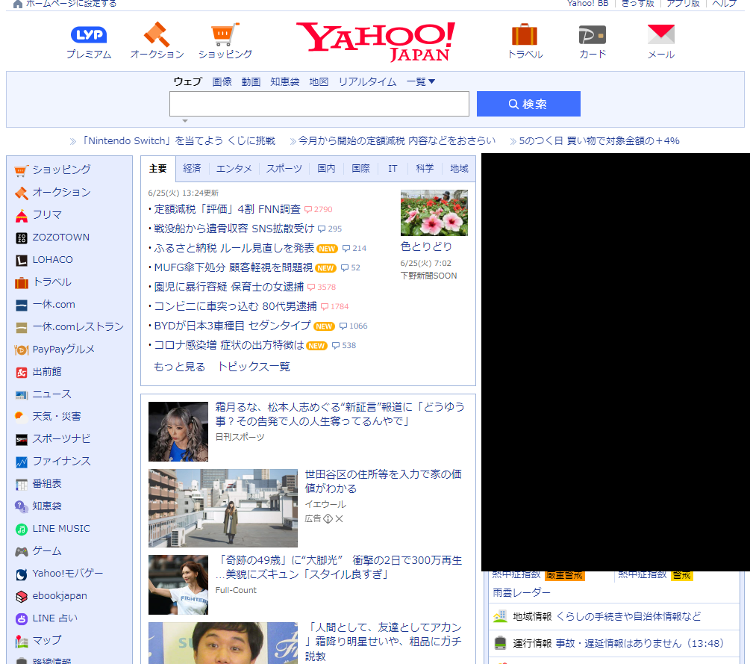Viewport: 750px width, 664px height.
Task: Click sidebar 出前館 icon
Action: tap(22, 373)
